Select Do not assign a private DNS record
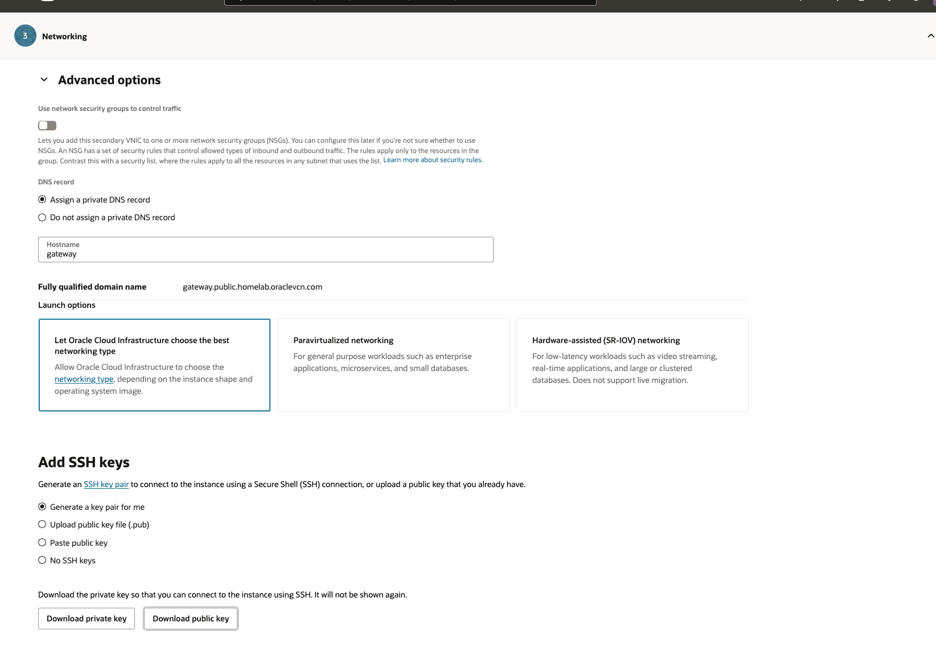 tap(42, 217)
